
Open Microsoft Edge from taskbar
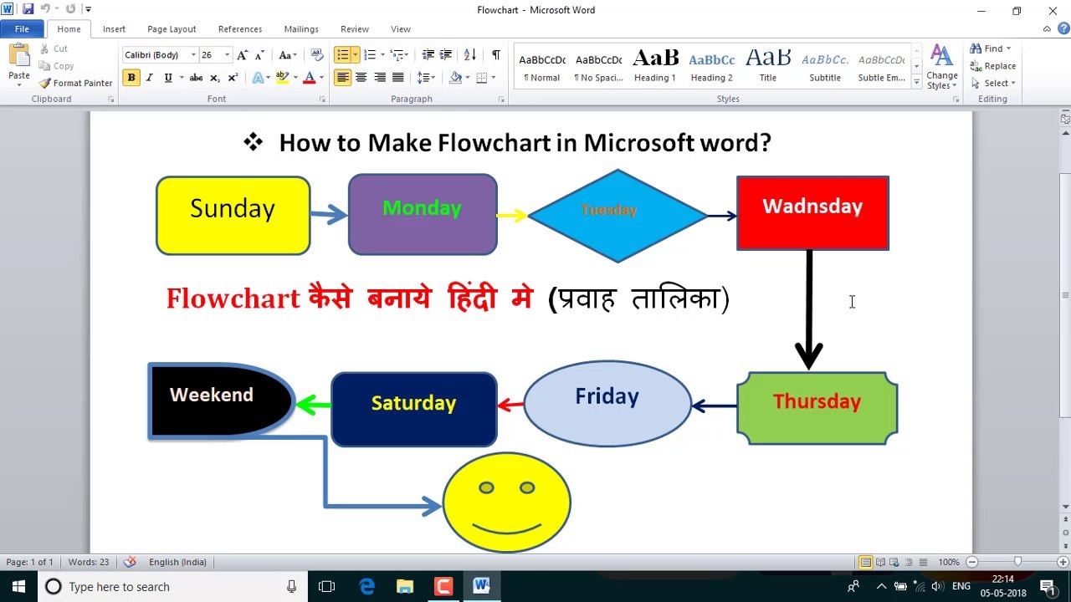point(366,586)
